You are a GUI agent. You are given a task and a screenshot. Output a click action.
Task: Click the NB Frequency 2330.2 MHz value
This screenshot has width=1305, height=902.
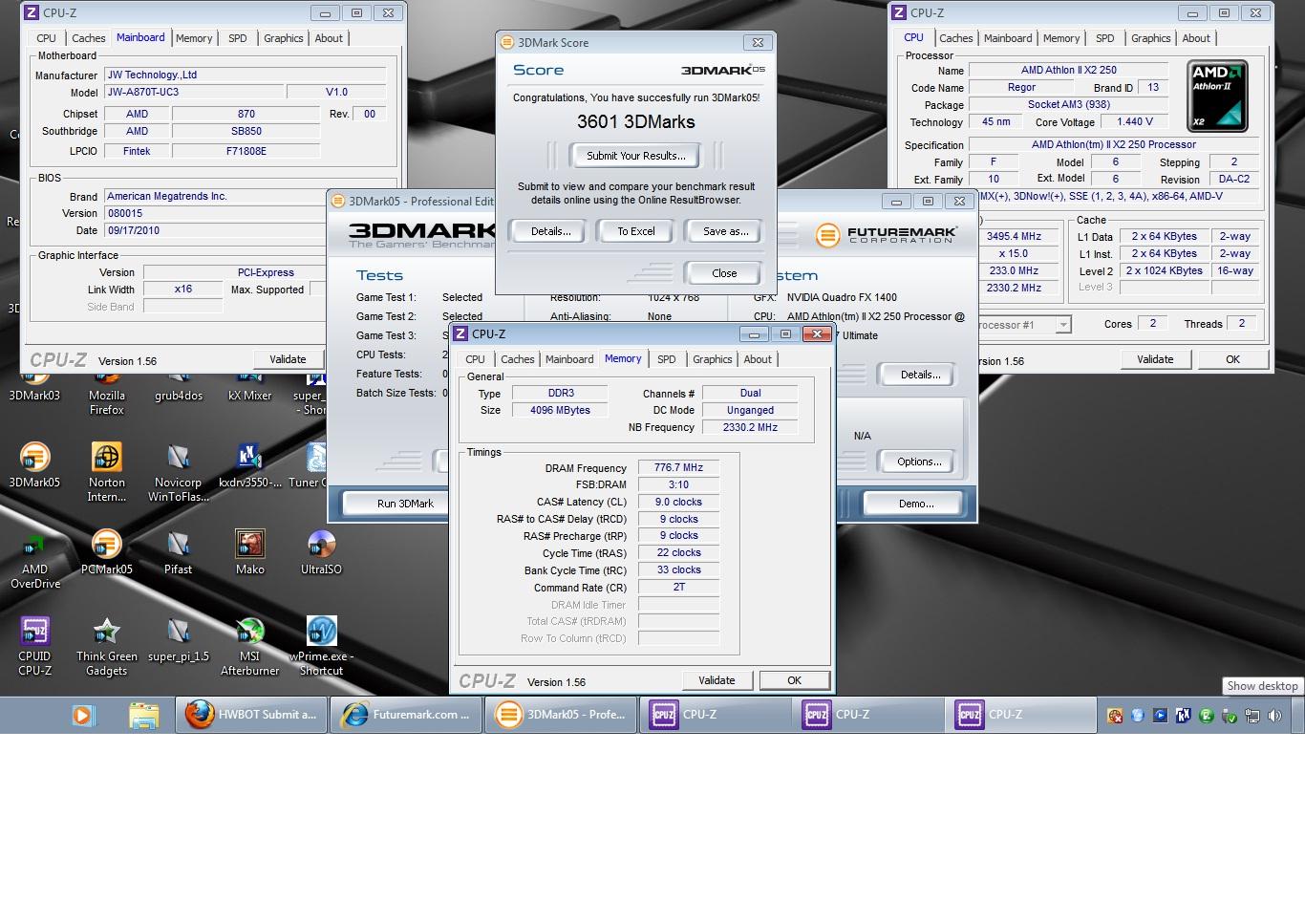tap(750, 427)
